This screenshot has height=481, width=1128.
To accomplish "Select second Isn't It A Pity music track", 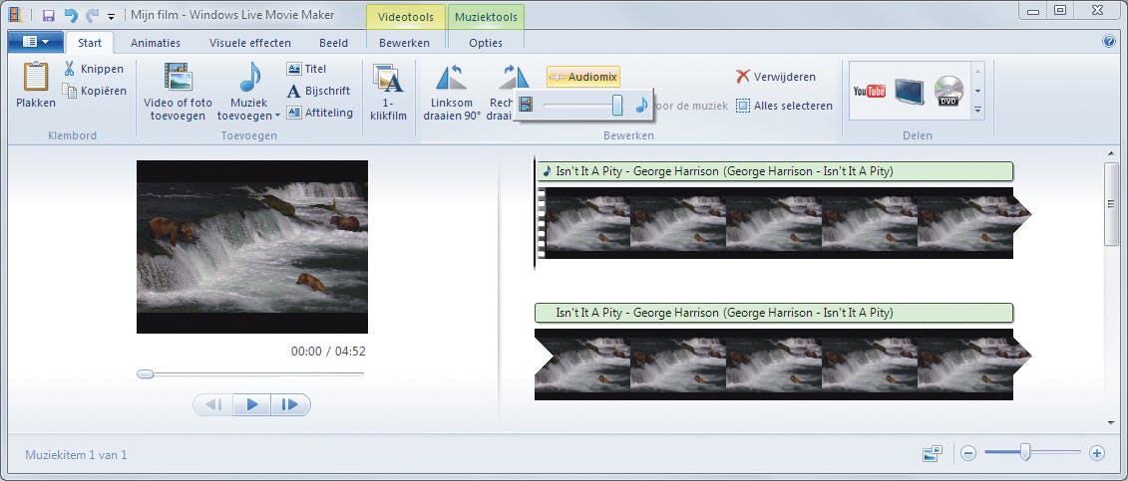I will pyautogui.click(x=774, y=313).
